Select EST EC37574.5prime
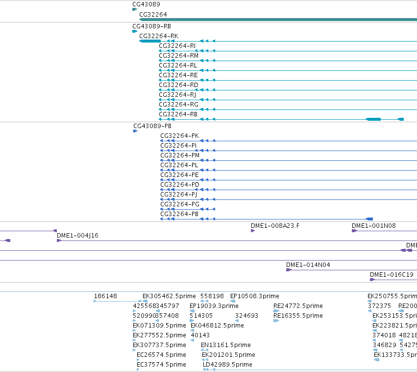Viewport: 417px width, 372px height. click(x=161, y=365)
